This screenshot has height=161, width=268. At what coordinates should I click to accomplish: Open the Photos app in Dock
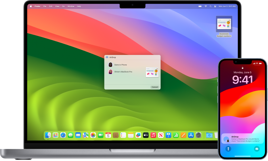[93, 135]
